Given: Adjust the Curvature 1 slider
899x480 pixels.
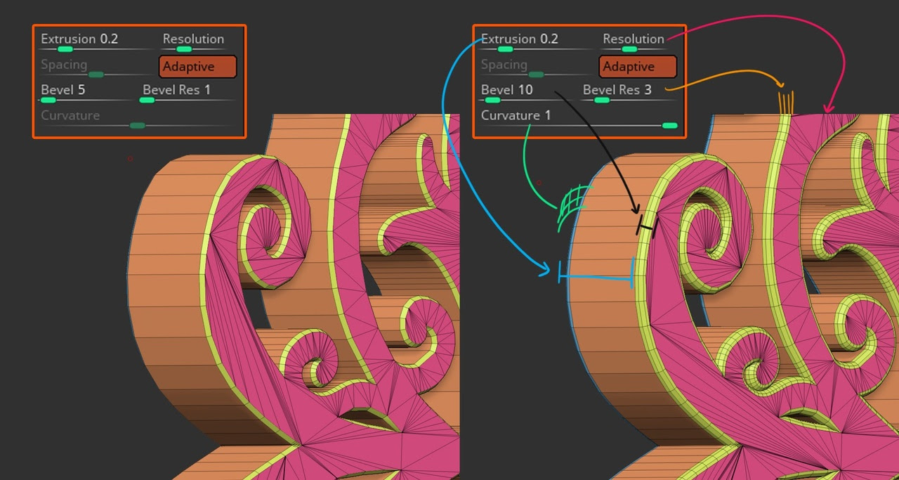Looking at the screenshot, I should [x=579, y=118].
